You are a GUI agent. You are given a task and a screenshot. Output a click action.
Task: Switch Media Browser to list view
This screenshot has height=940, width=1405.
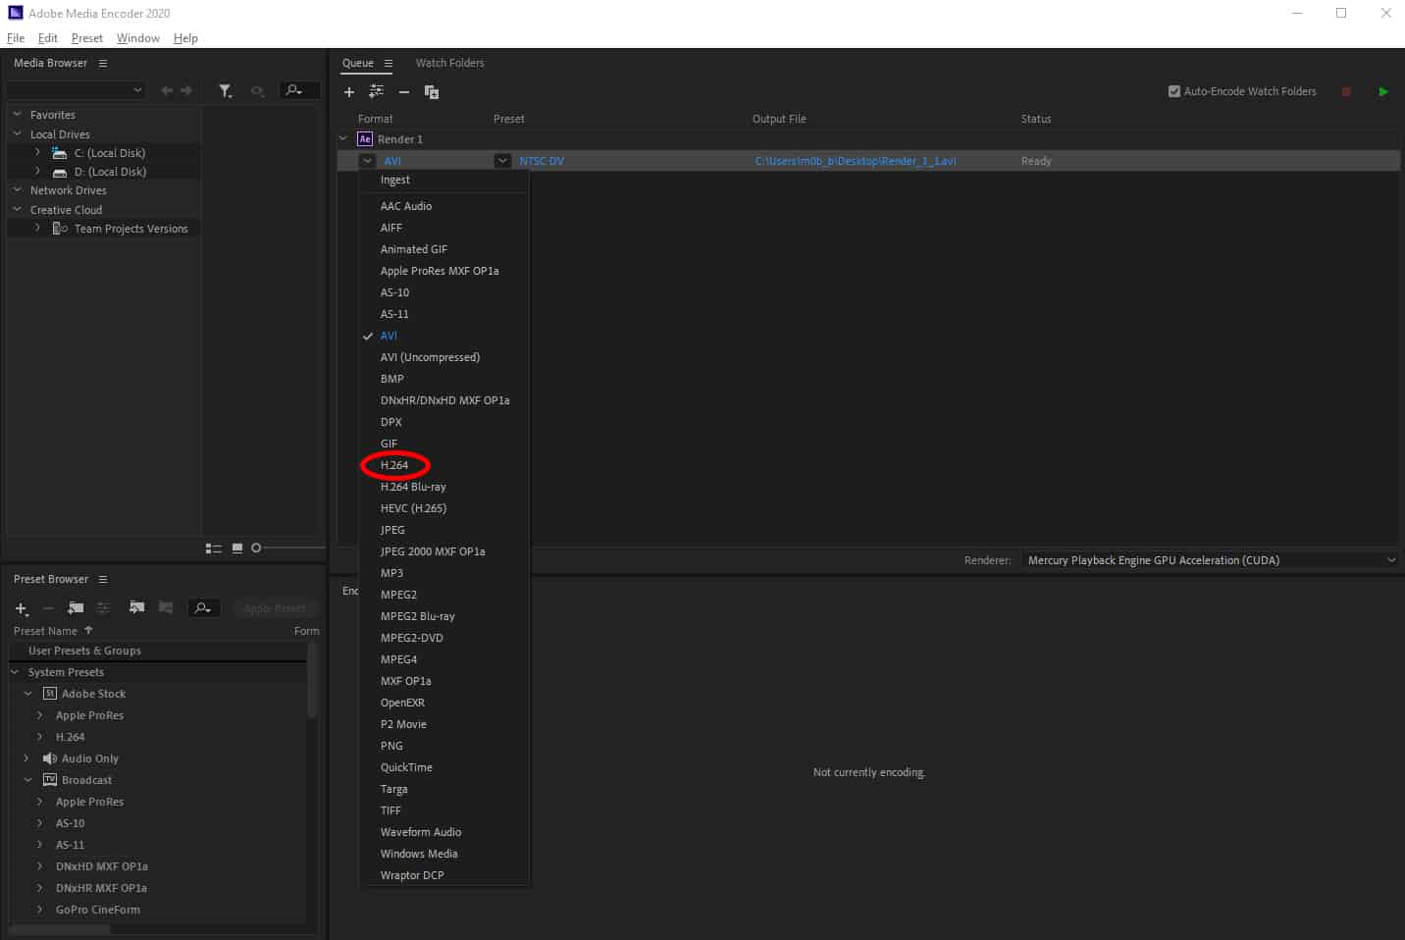pyautogui.click(x=213, y=548)
